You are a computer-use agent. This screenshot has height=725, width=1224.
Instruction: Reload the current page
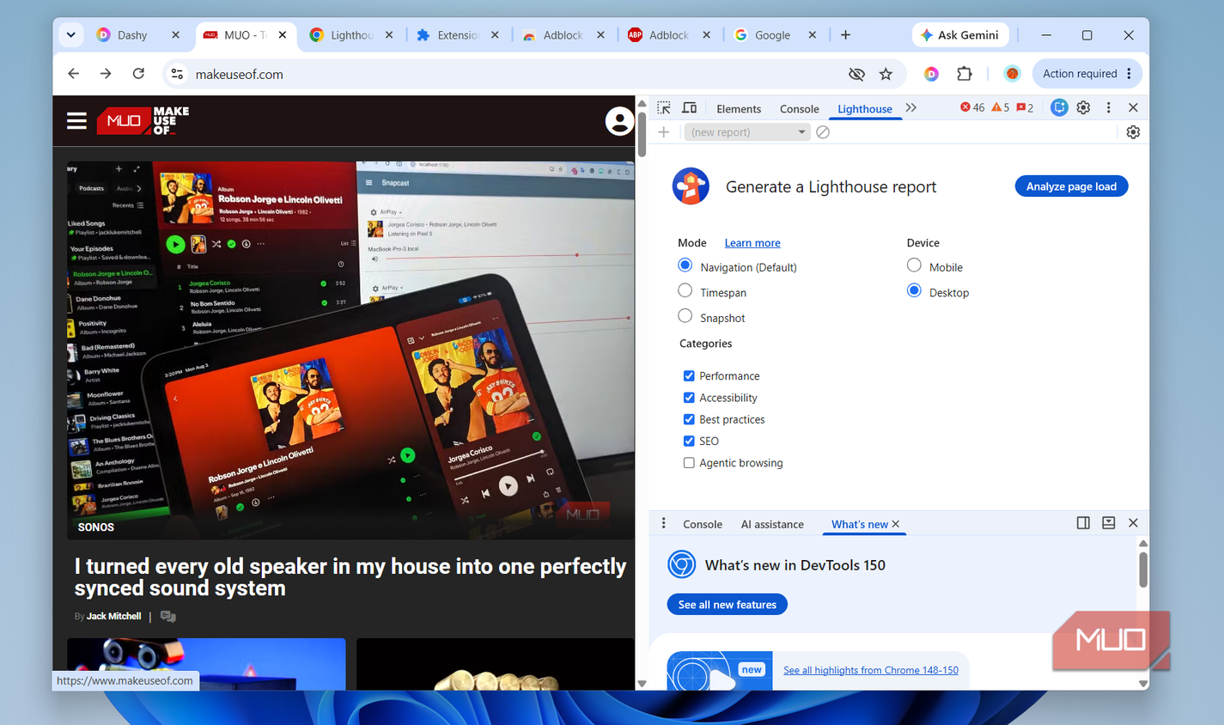138,74
